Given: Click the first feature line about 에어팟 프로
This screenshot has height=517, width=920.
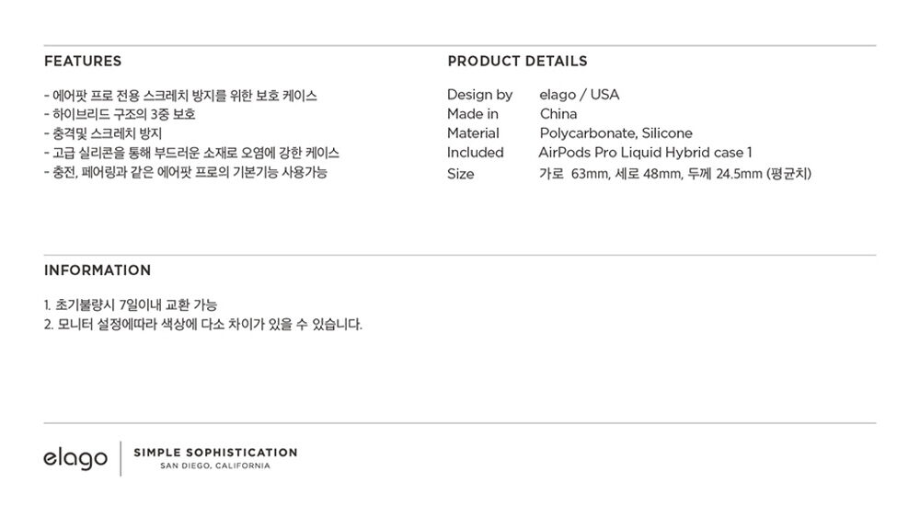Looking at the screenshot, I should (180, 96).
